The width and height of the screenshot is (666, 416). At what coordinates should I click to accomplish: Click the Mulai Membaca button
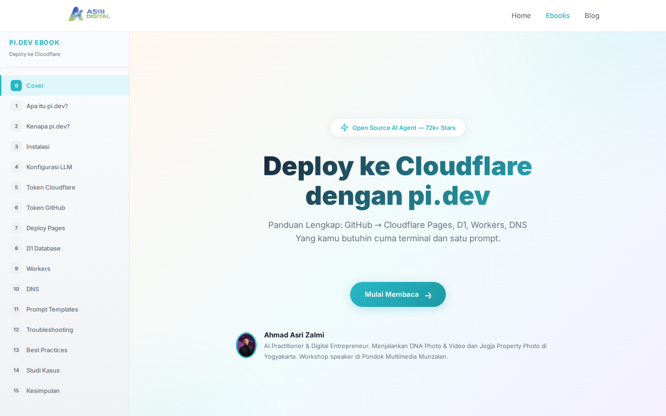tap(398, 294)
